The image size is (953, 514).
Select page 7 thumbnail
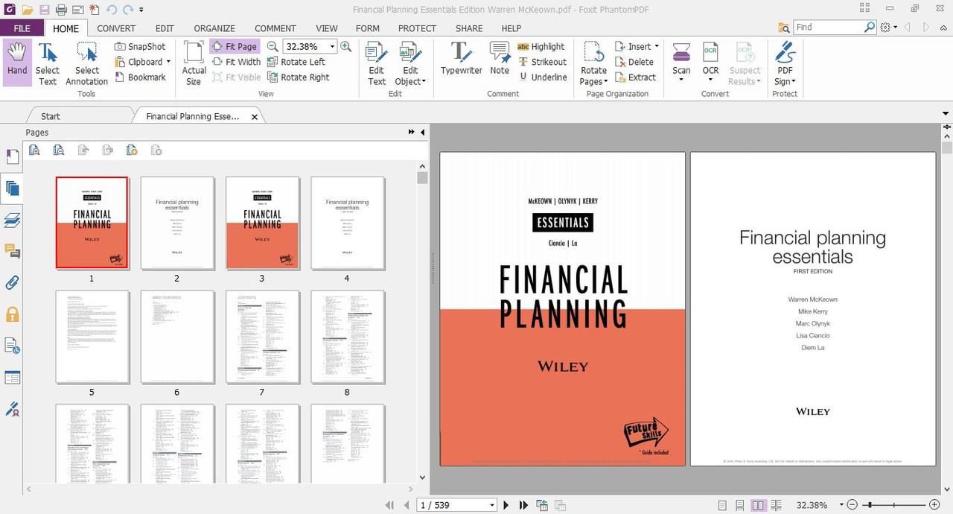(x=262, y=337)
